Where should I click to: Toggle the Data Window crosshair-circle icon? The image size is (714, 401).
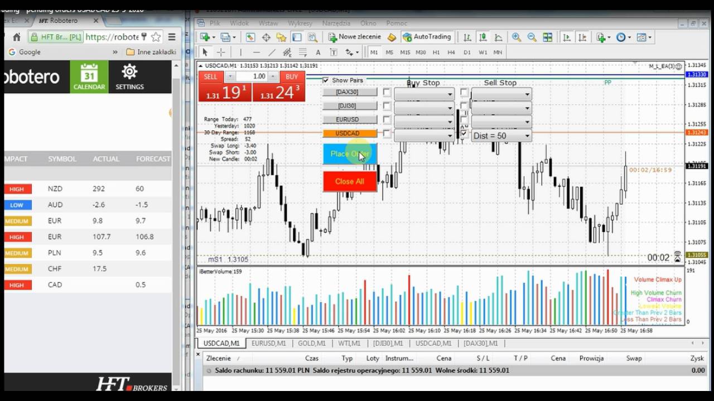(266, 37)
